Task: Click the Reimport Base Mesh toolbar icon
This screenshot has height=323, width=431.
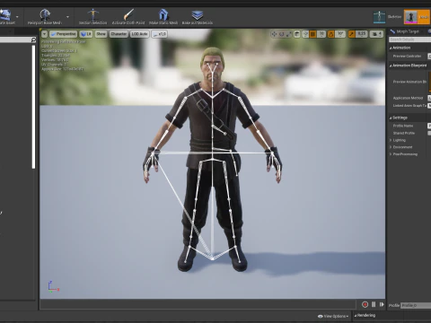Action: pos(45,14)
